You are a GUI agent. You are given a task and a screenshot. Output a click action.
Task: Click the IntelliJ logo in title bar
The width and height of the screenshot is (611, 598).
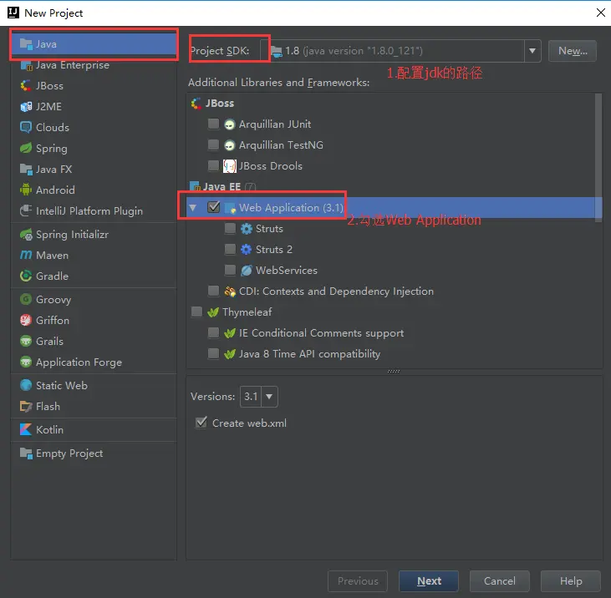pos(13,13)
